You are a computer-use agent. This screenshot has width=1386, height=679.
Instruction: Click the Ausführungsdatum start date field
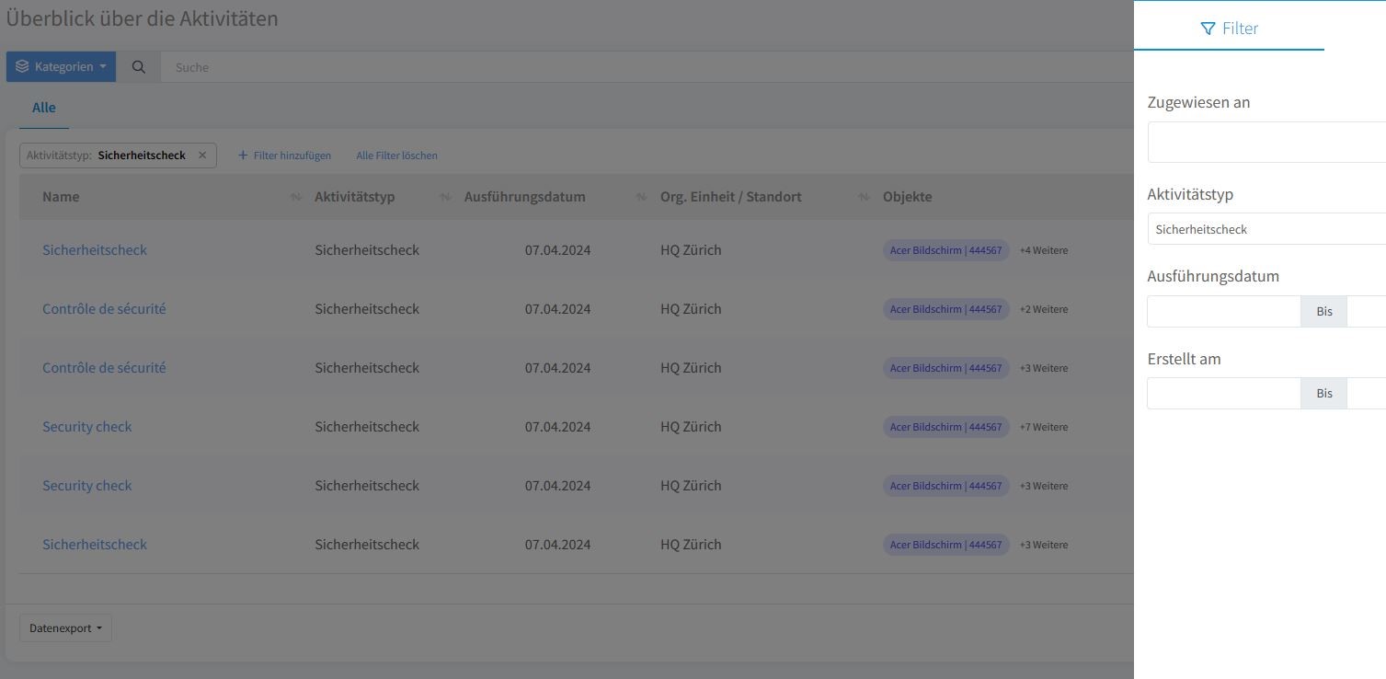[1223, 312]
